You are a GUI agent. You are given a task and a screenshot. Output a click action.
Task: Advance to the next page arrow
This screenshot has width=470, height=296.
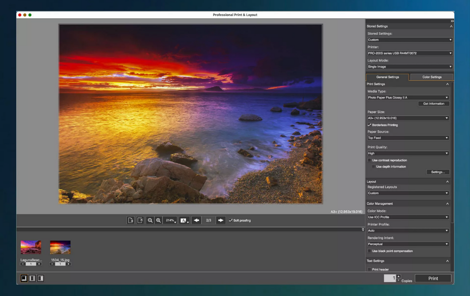221,220
